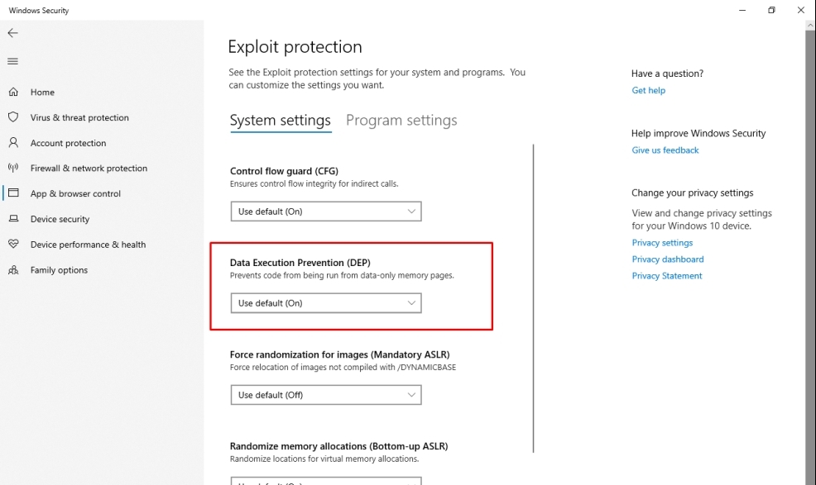The image size is (816, 485).
Task: Expand the Mandatory ASLR dropdown
Action: (x=326, y=395)
